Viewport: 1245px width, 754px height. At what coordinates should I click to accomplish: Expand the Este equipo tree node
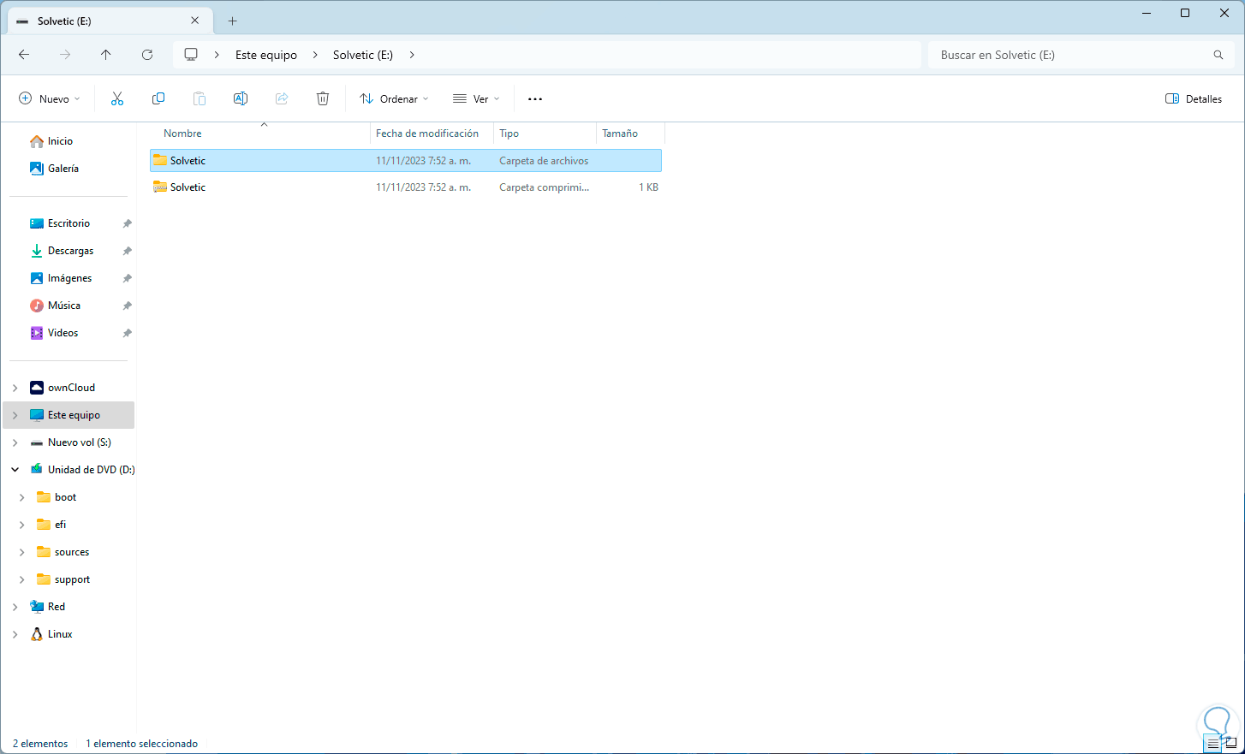pos(15,415)
